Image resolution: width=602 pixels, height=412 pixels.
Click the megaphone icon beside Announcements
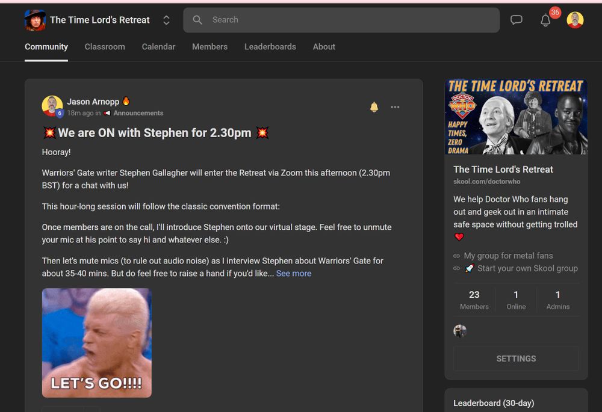click(107, 113)
